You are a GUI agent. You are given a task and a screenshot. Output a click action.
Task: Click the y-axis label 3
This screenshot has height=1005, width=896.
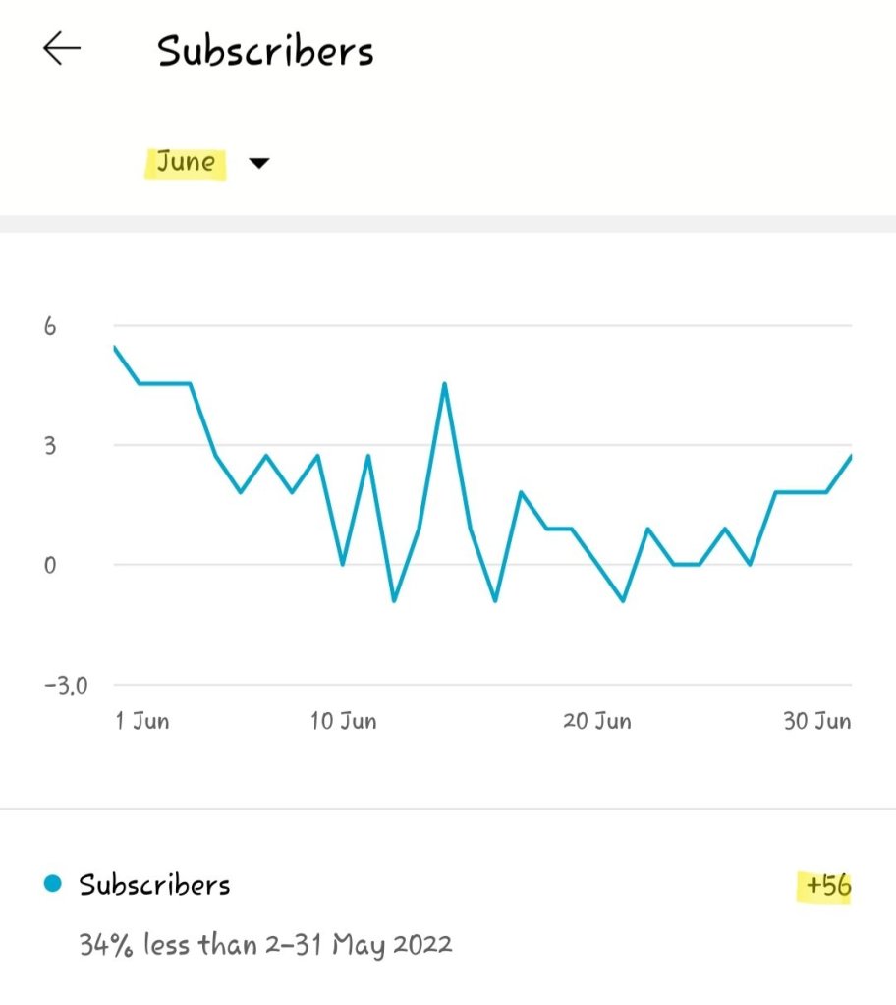tap(47, 445)
